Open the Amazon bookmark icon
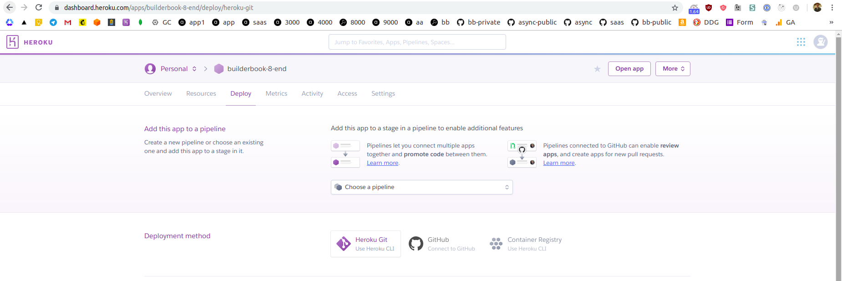This screenshot has height=281, width=842. (x=682, y=22)
